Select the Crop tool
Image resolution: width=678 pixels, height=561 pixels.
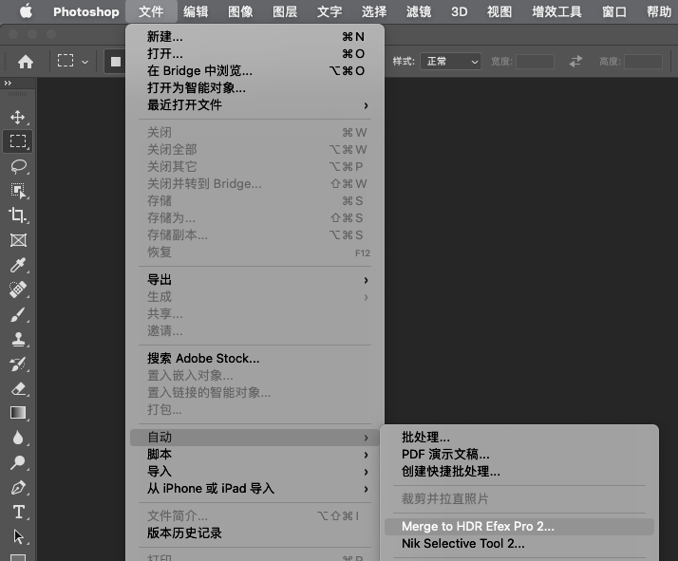pyautogui.click(x=18, y=215)
